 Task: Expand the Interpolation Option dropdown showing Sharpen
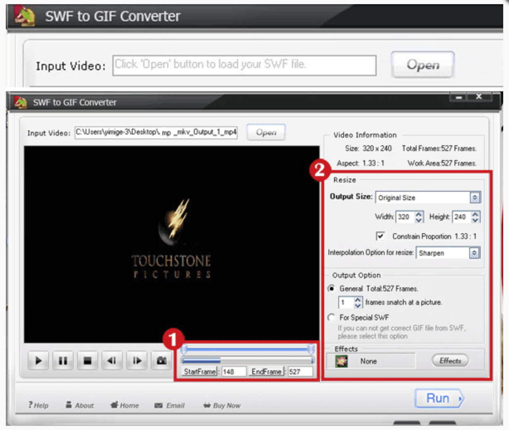tap(474, 252)
